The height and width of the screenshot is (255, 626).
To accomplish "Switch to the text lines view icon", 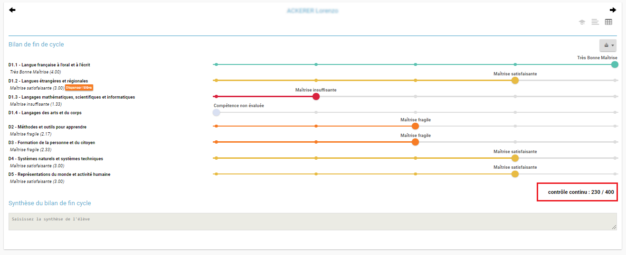I will [595, 22].
